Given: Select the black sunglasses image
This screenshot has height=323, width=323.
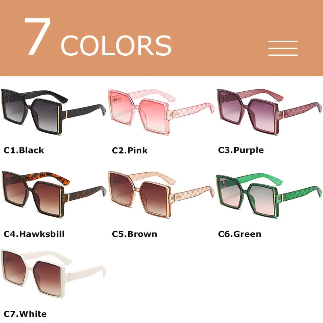Looking at the screenshot, I should 53,112.
